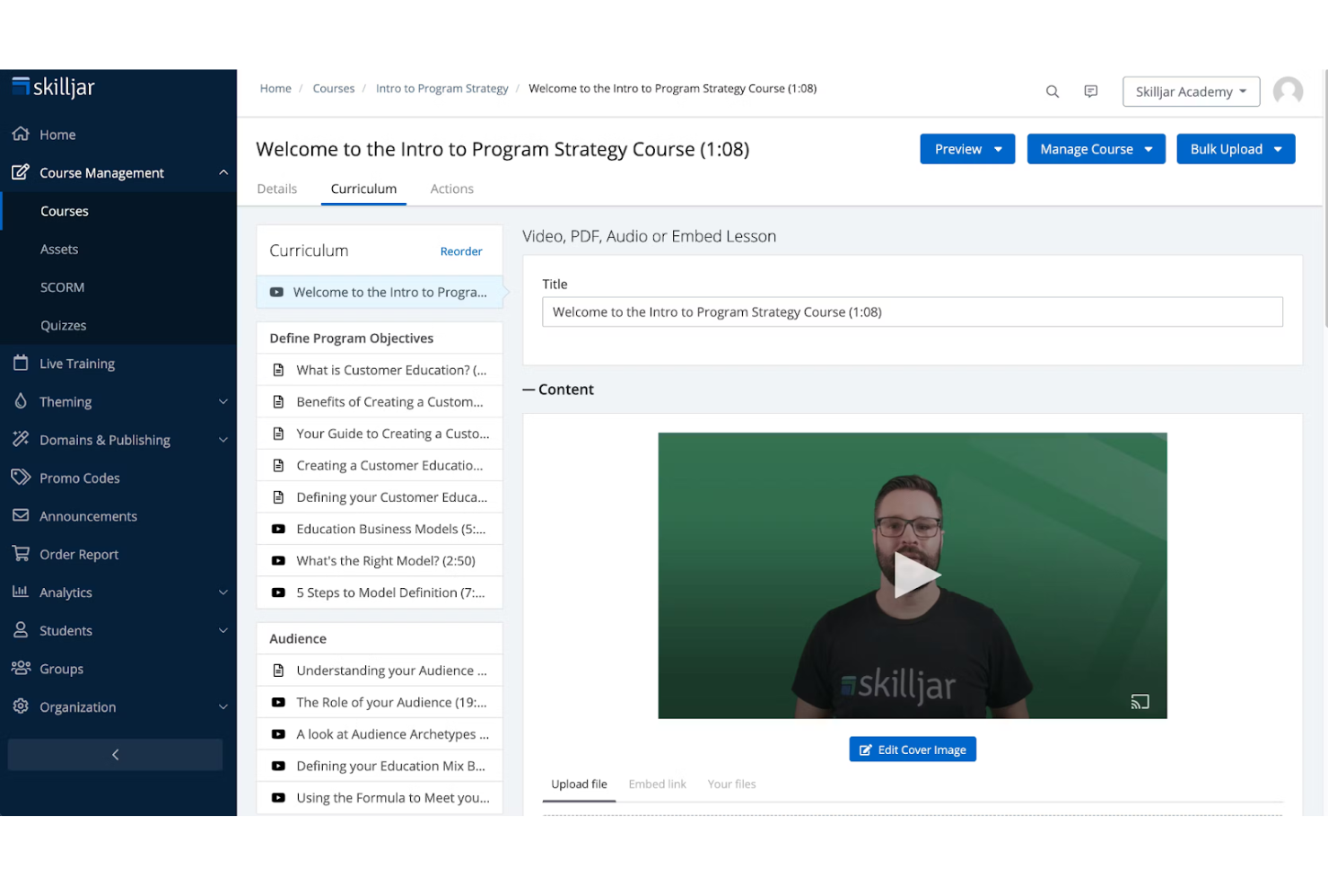Click the video icon beside "What's the Right Model?"
This screenshot has width=1328, height=886.
tap(278, 560)
